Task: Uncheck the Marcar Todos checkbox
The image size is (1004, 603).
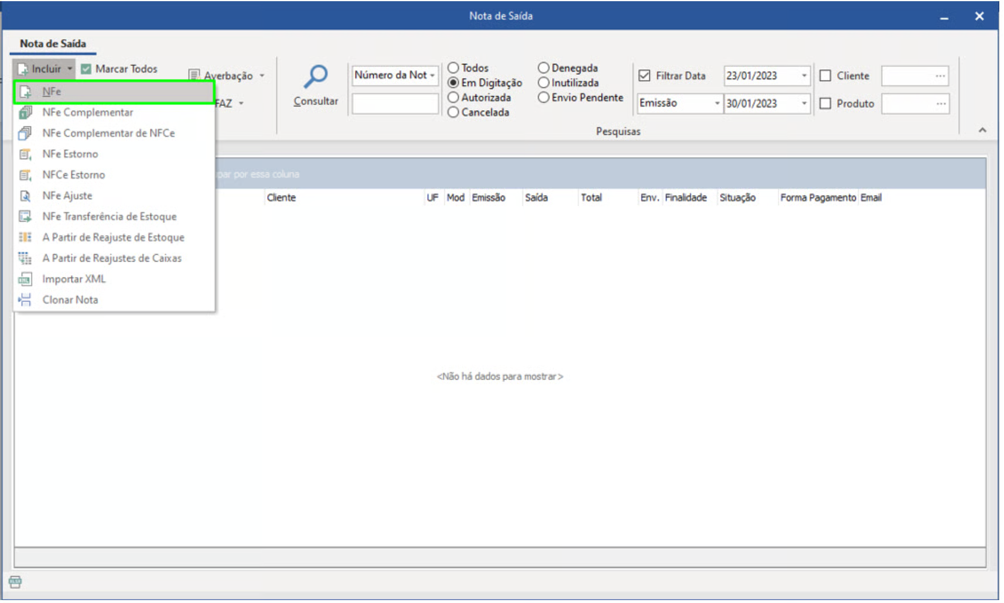Action: click(x=86, y=69)
